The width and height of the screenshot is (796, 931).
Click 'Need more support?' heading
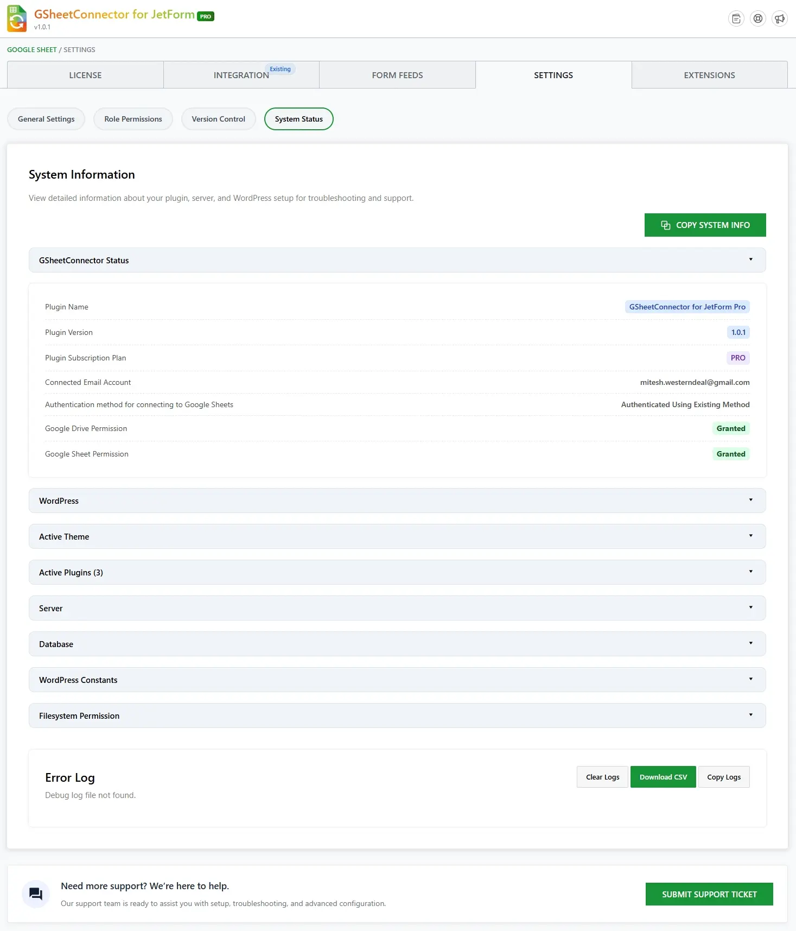[145, 886]
